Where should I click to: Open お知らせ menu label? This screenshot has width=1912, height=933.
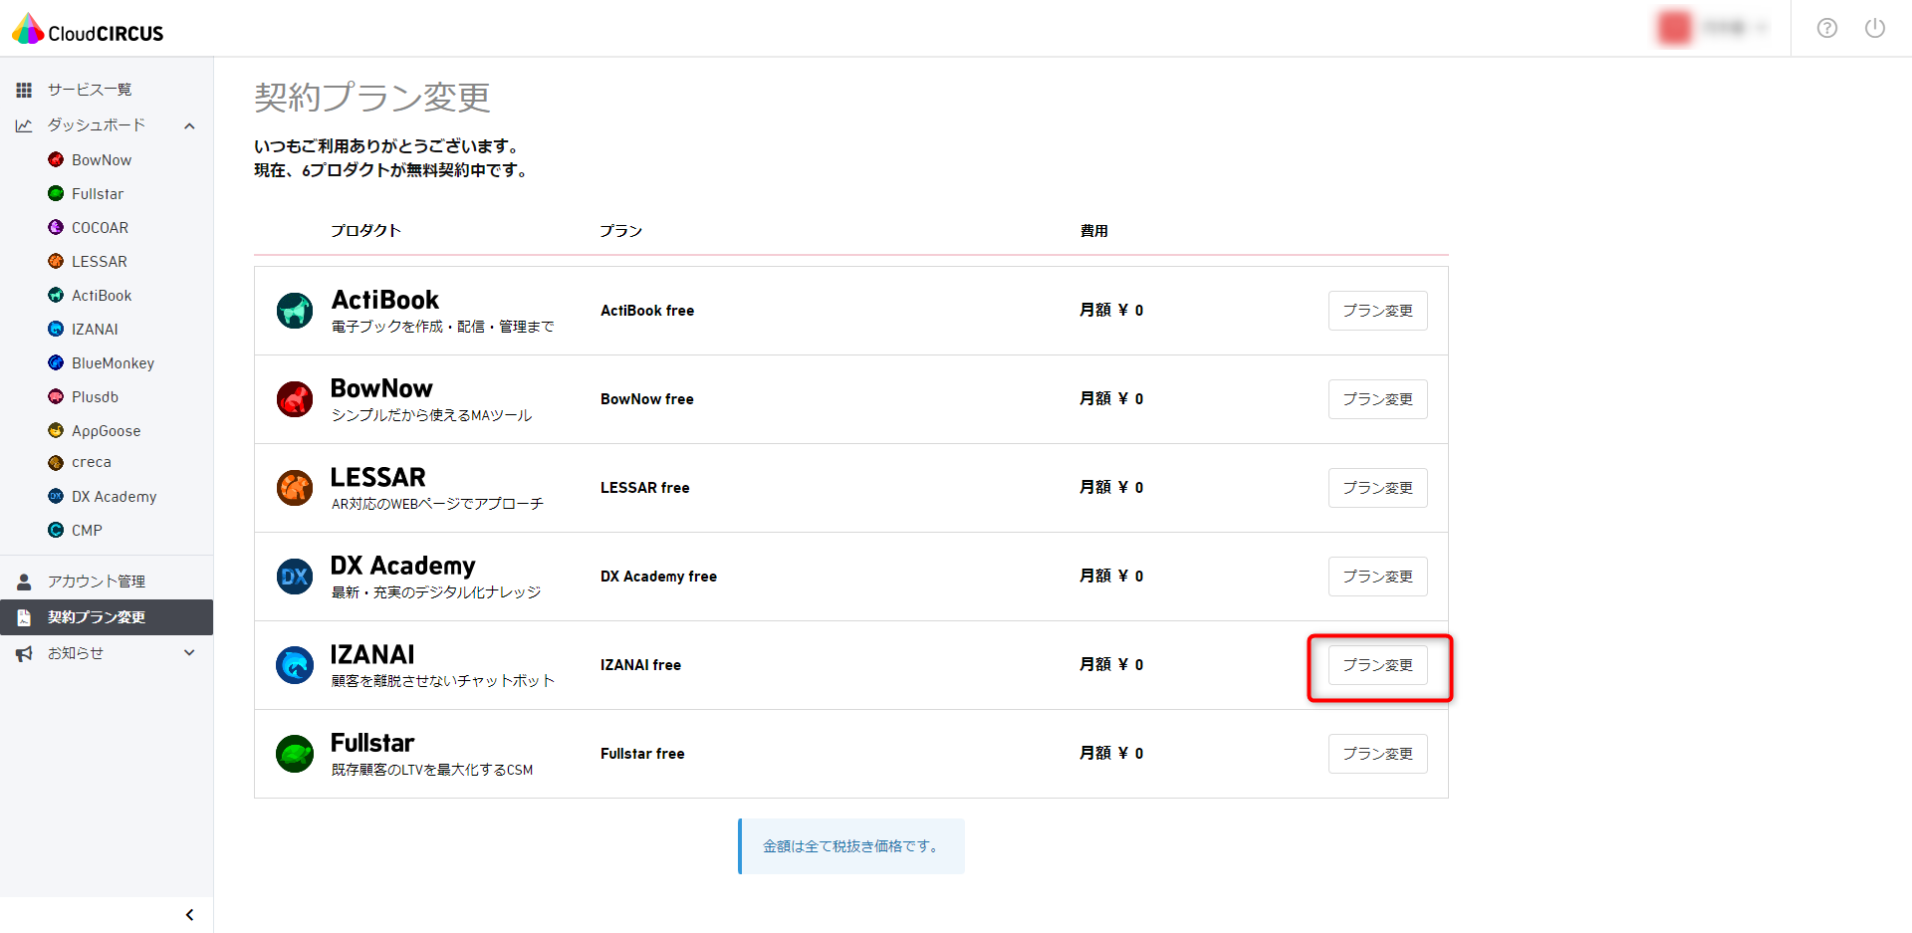[x=76, y=653]
